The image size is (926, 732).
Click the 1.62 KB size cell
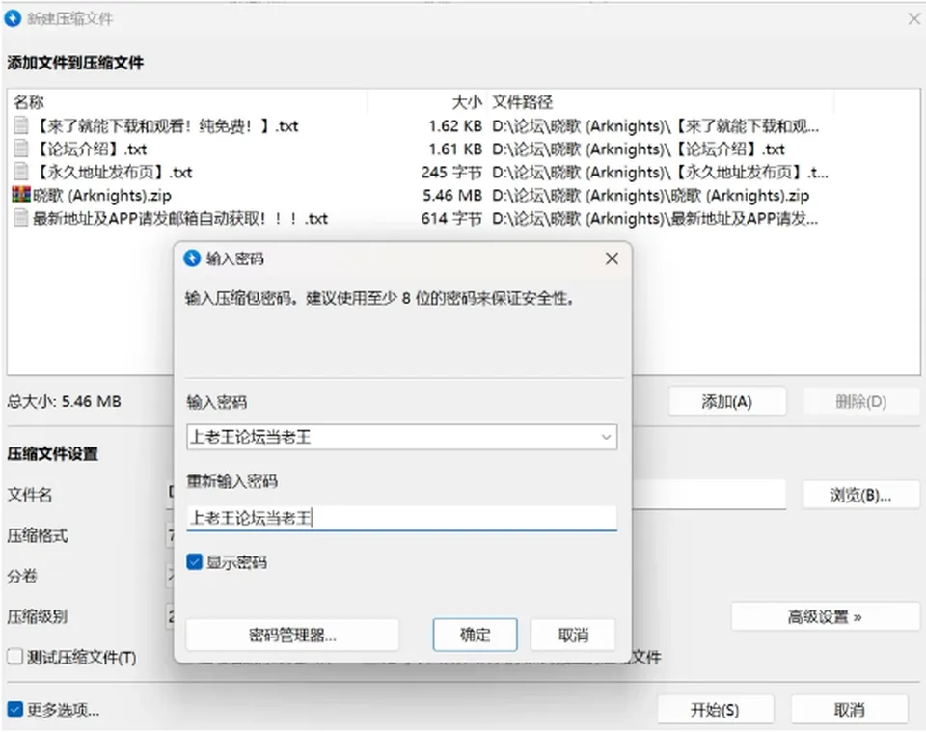455,125
